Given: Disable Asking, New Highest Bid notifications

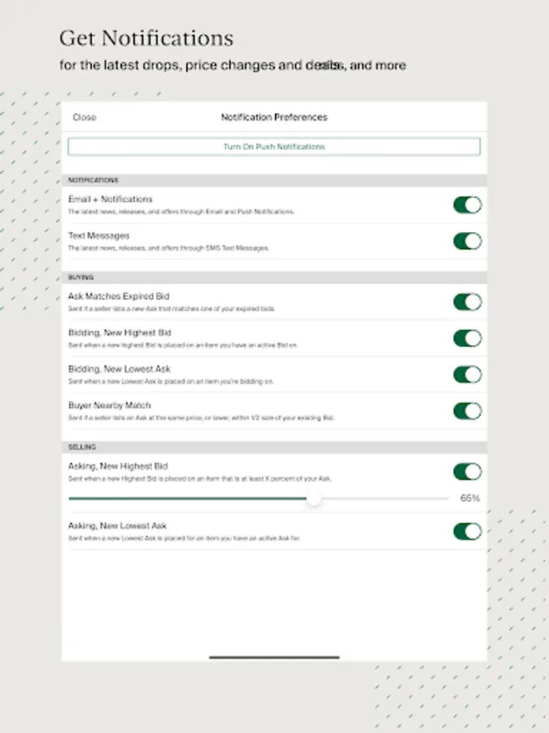Looking at the screenshot, I should click(x=468, y=471).
